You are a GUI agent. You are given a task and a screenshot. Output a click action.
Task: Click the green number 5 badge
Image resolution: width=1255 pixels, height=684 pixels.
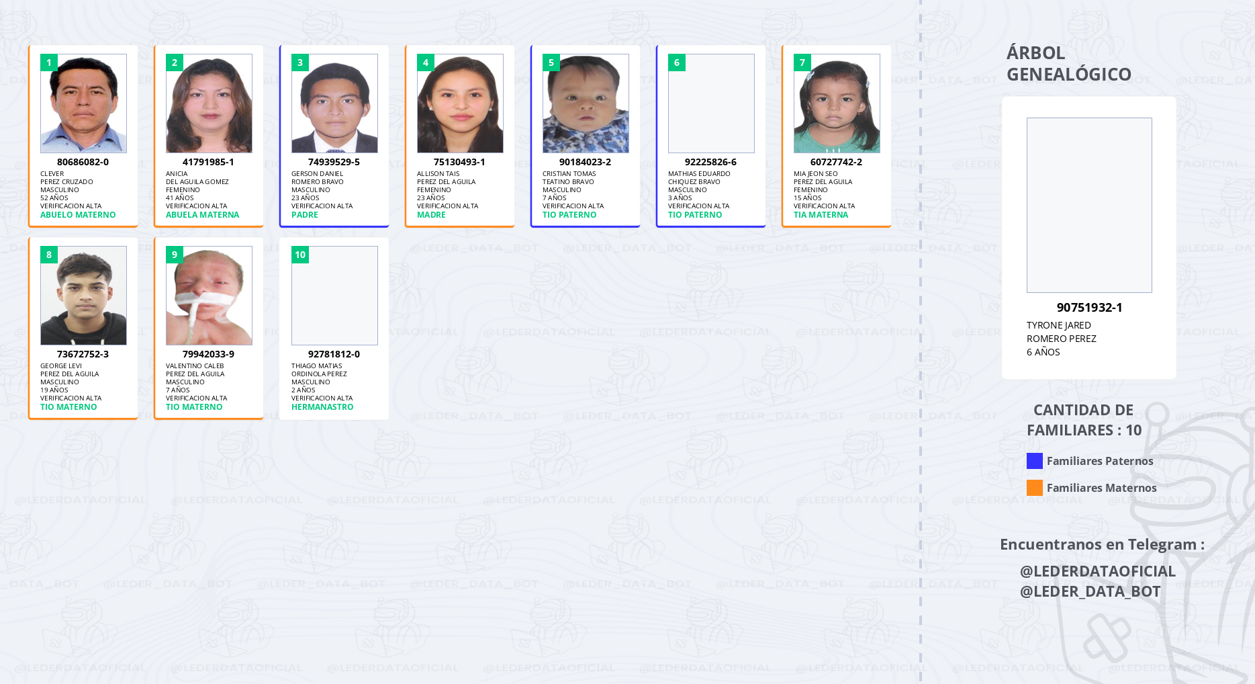pyautogui.click(x=551, y=62)
